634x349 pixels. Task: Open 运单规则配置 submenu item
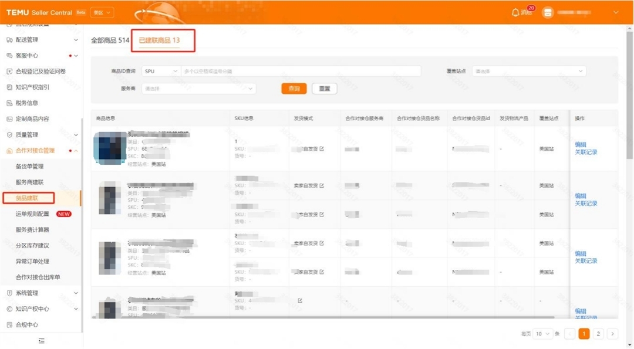32,214
